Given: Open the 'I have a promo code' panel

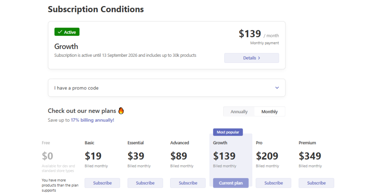Looking at the screenshot, I should [167, 88].
